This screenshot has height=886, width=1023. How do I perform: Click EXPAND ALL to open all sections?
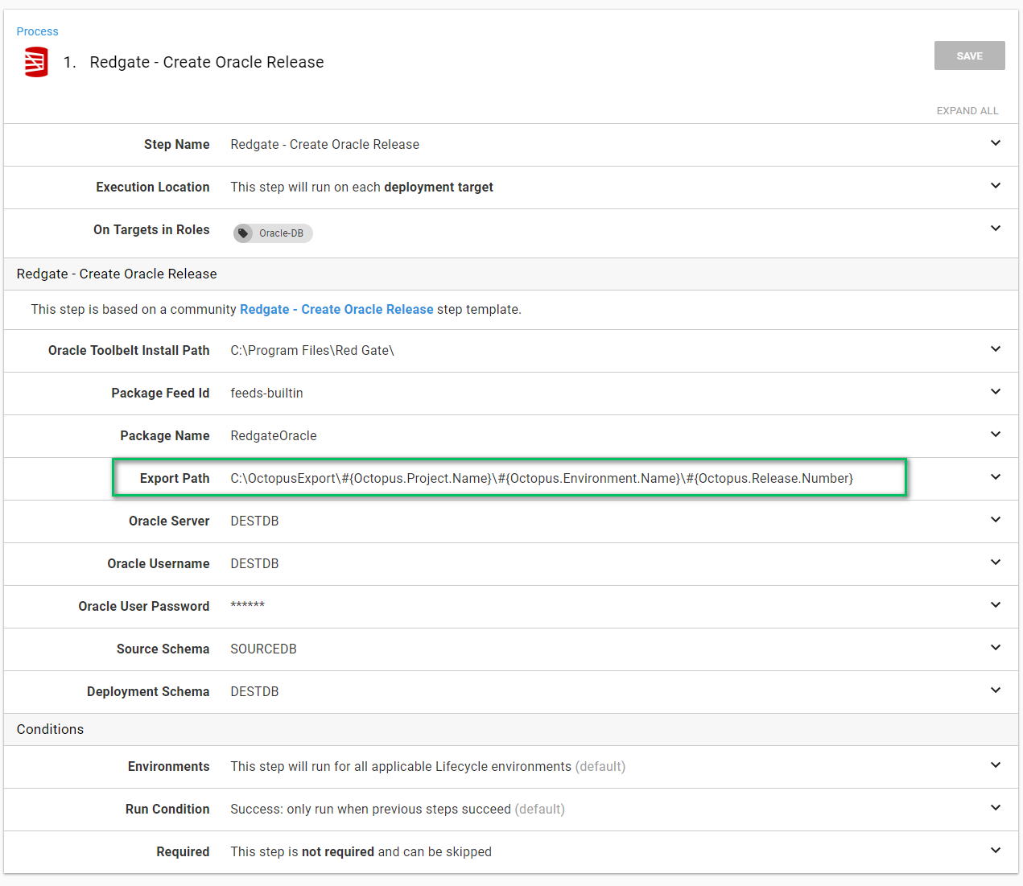(x=967, y=111)
